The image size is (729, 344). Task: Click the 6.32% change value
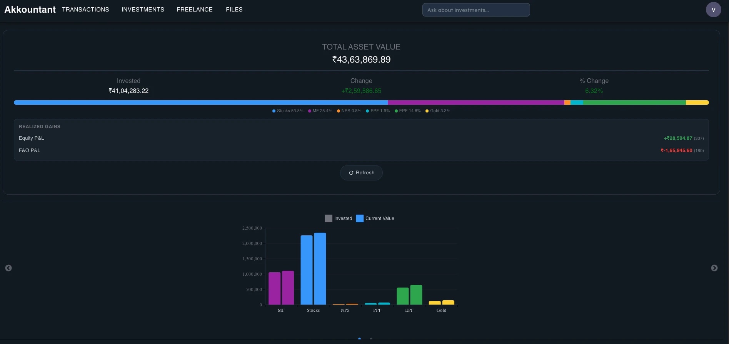594,91
